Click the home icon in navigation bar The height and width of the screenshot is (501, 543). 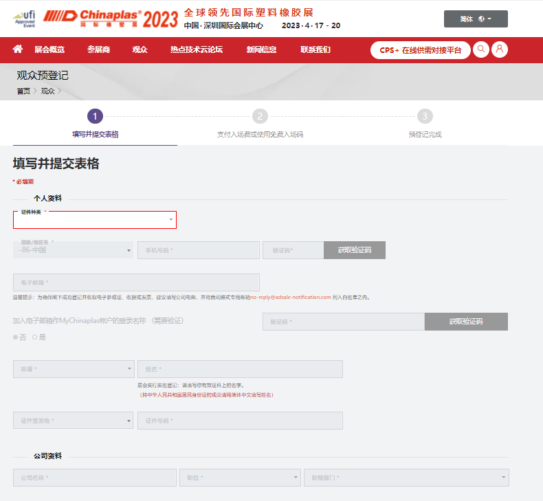coord(18,49)
